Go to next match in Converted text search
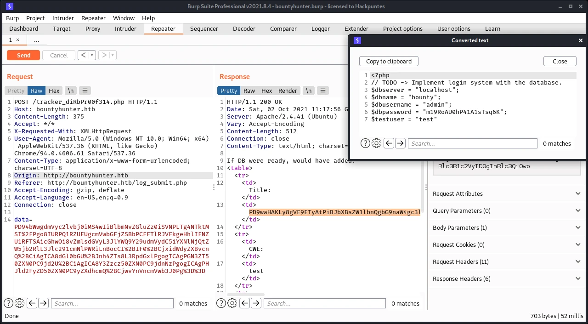 pyautogui.click(x=400, y=143)
